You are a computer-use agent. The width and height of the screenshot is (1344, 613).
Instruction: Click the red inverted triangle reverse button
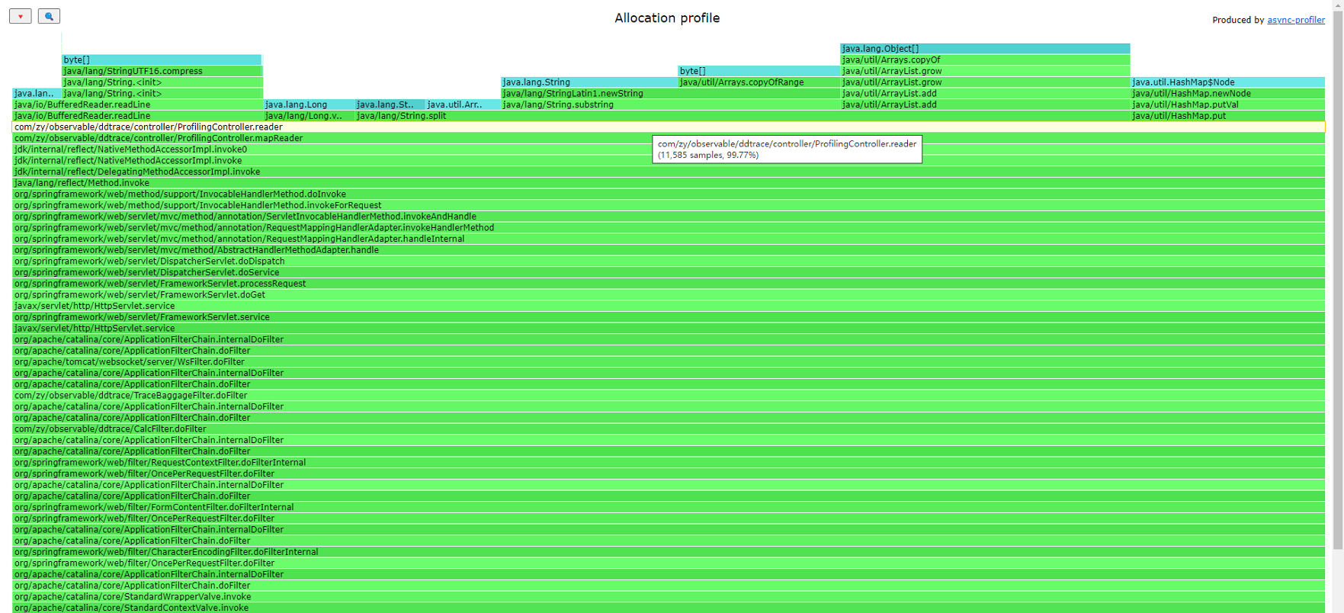(x=21, y=16)
